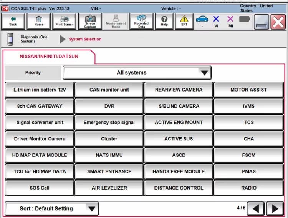Open Measurement Mode

click(x=116, y=21)
